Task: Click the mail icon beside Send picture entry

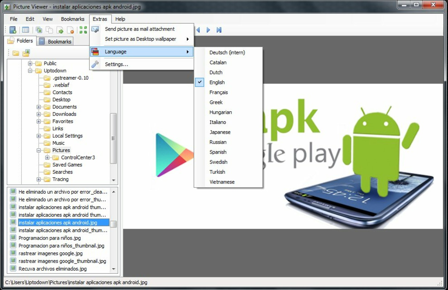Action: [95, 29]
